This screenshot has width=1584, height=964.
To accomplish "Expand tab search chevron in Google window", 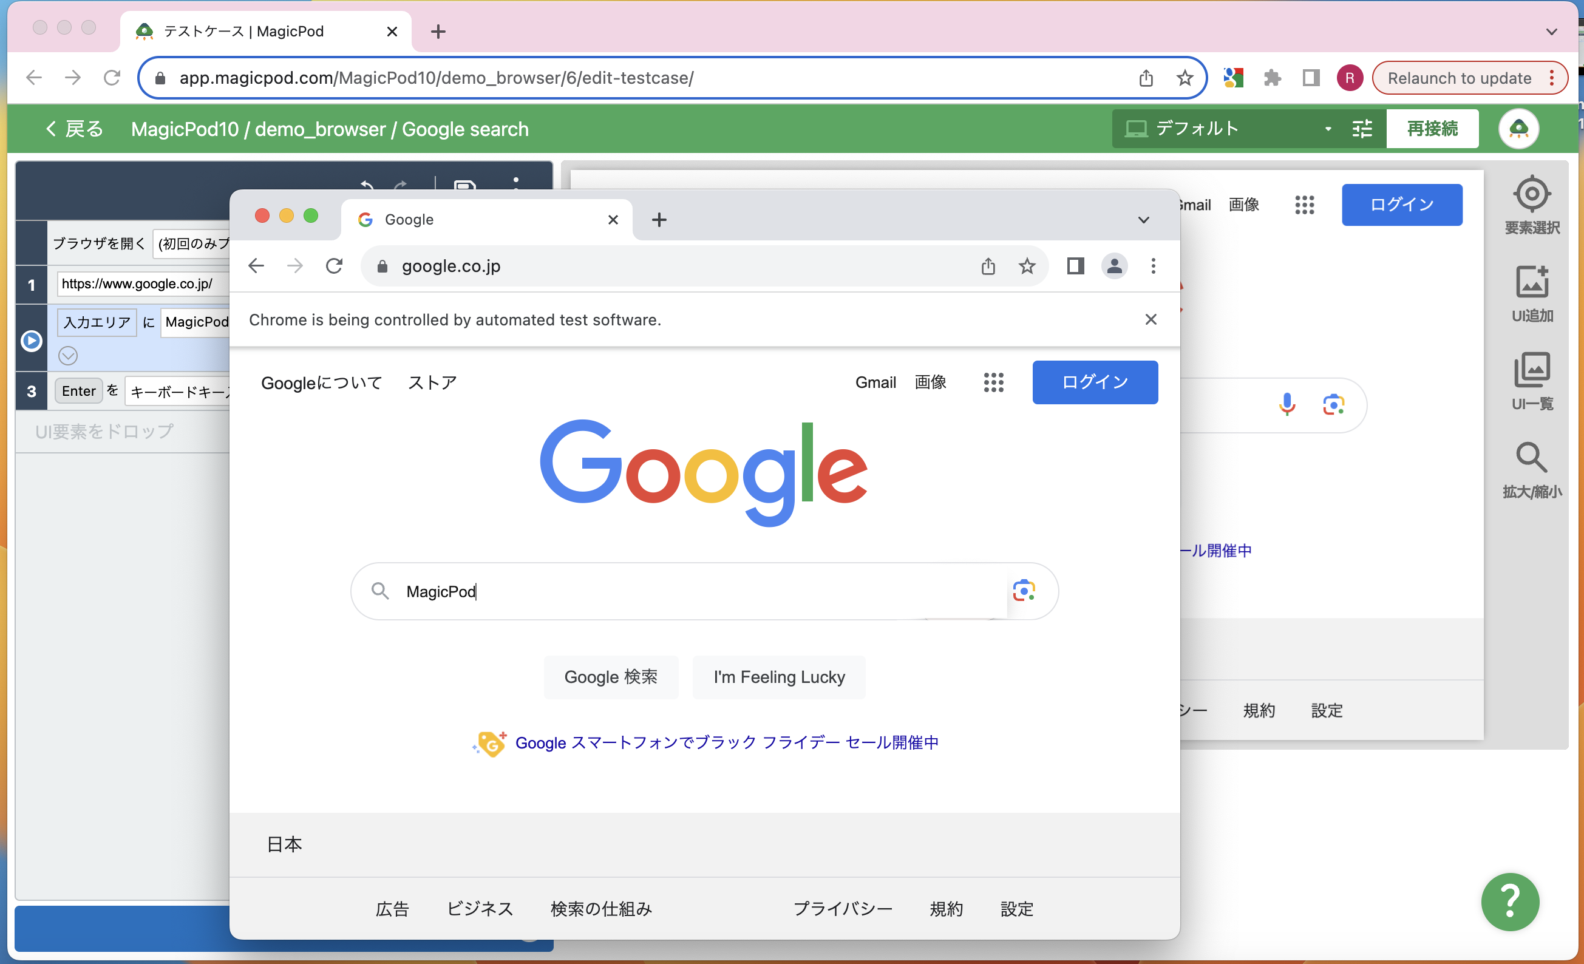I will coord(1143,220).
